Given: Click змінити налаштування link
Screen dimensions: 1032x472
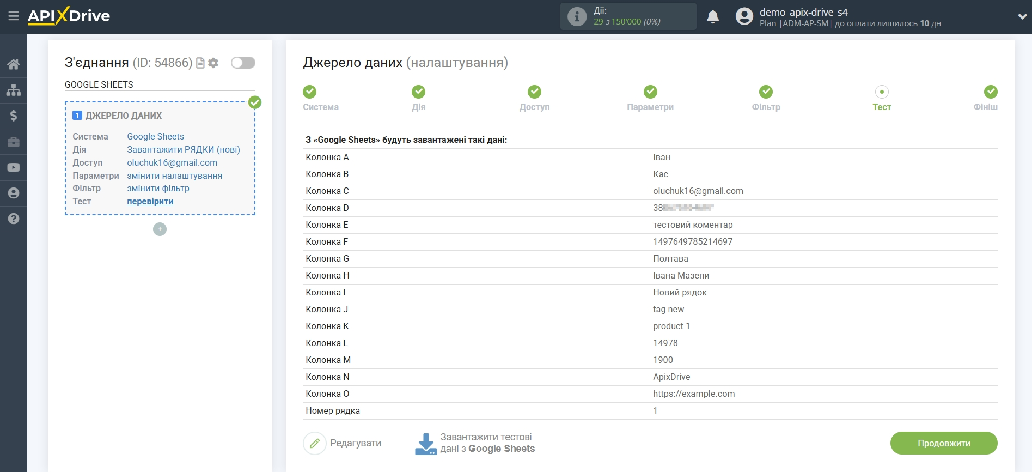Looking at the screenshot, I should [175, 176].
